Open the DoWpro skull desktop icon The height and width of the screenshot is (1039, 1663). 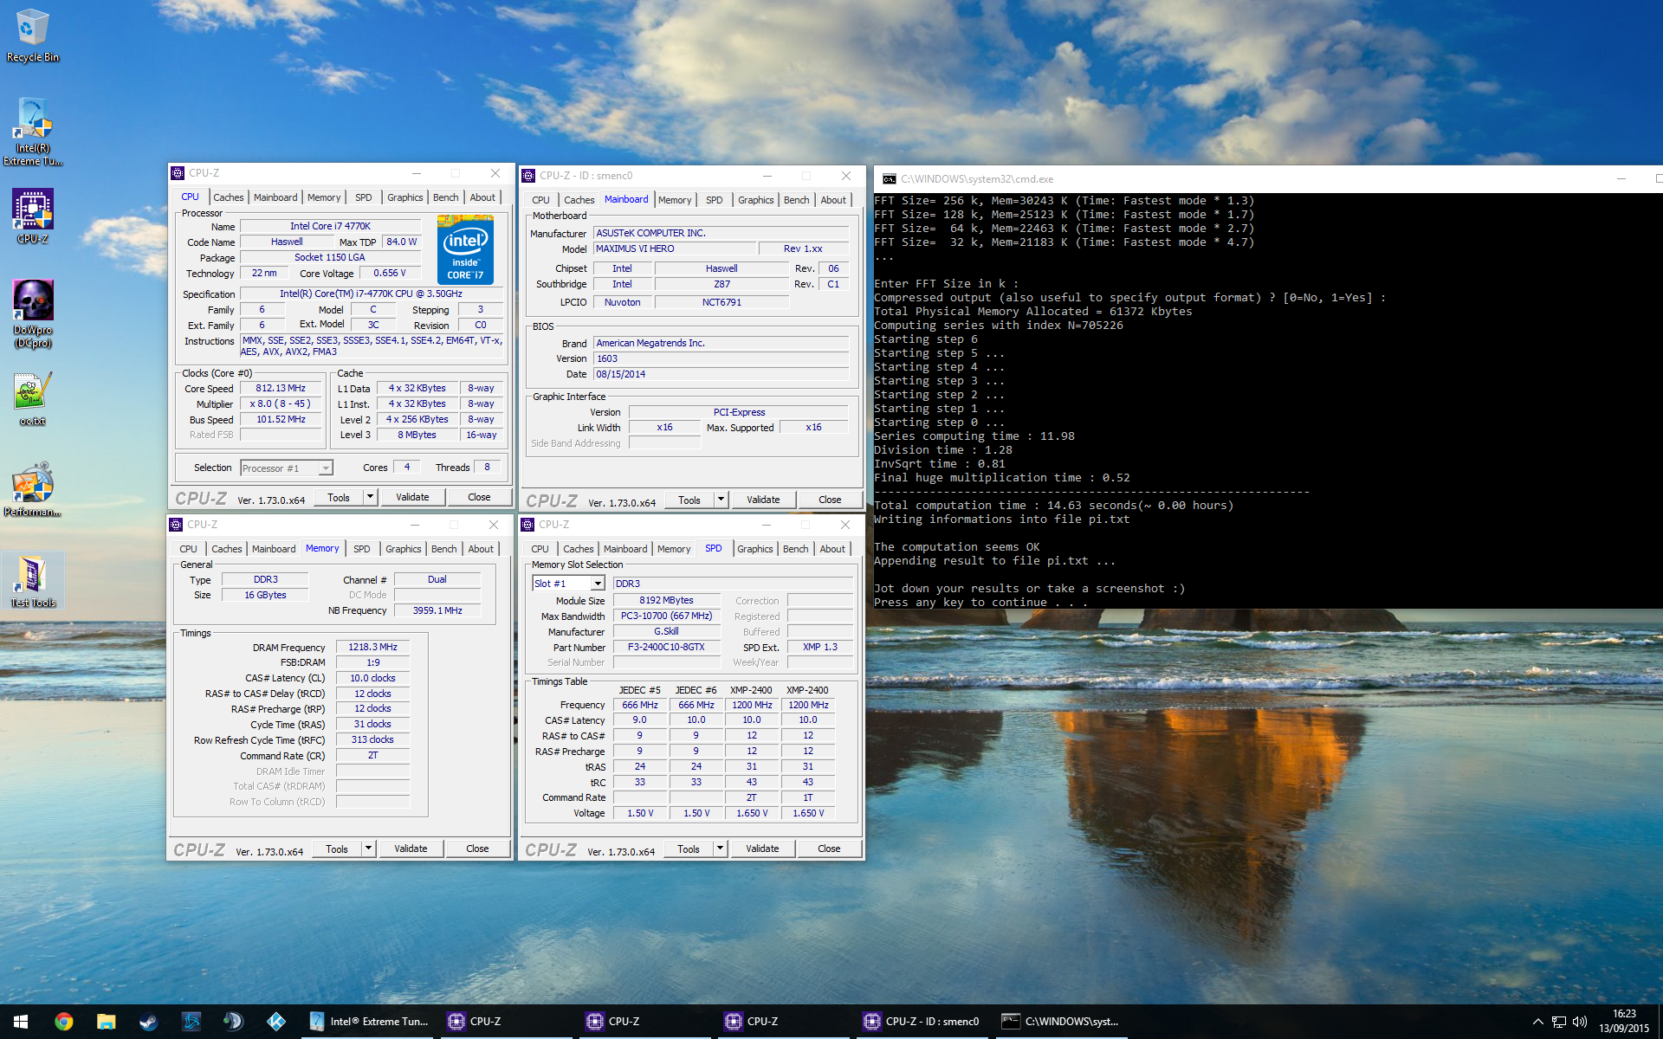pyautogui.click(x=33, y=314)
